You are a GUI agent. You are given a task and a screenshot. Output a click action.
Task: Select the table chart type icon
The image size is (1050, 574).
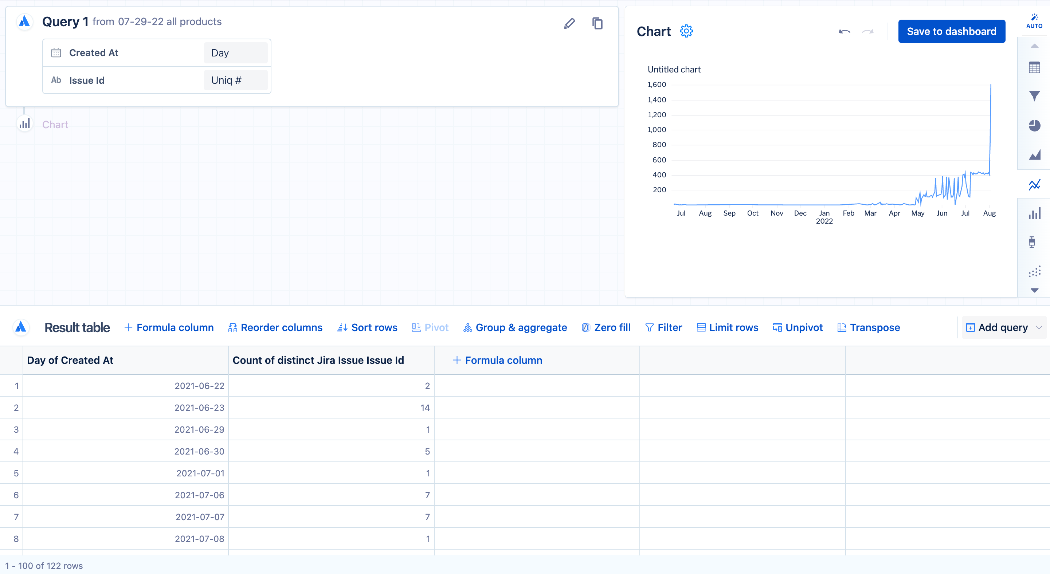(1034, 67)
